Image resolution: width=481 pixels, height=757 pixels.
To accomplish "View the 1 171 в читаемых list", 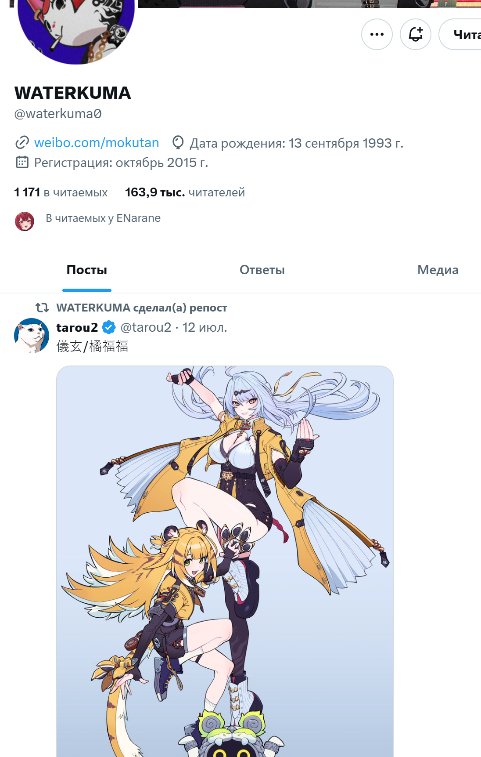I will (61, 192).
